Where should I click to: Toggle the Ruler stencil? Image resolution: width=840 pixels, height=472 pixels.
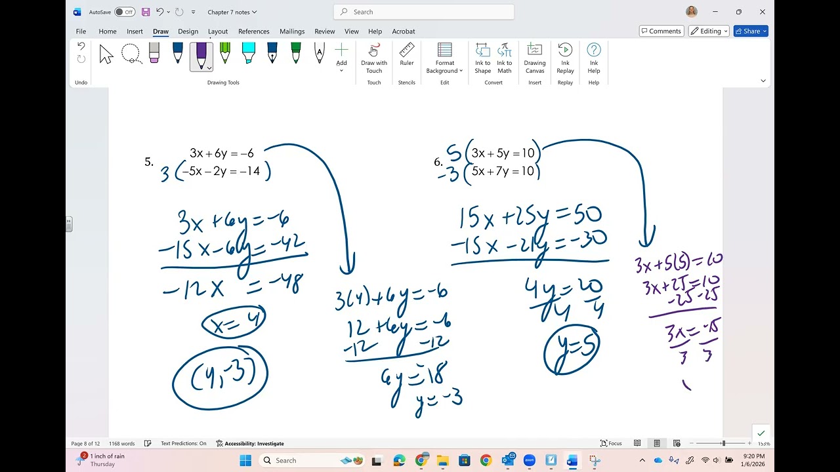[x=407, y=55]
